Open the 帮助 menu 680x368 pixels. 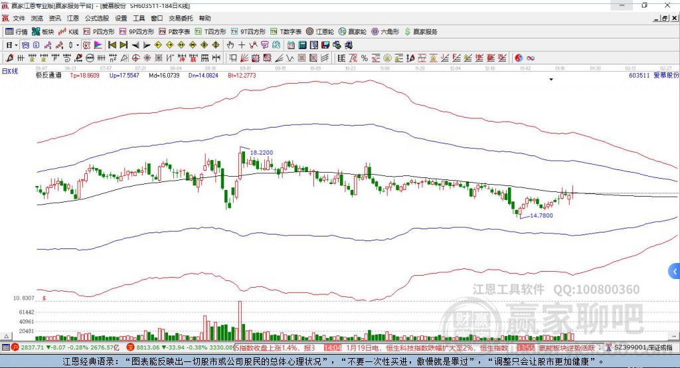pyautogui.click(x=205, y=18)
